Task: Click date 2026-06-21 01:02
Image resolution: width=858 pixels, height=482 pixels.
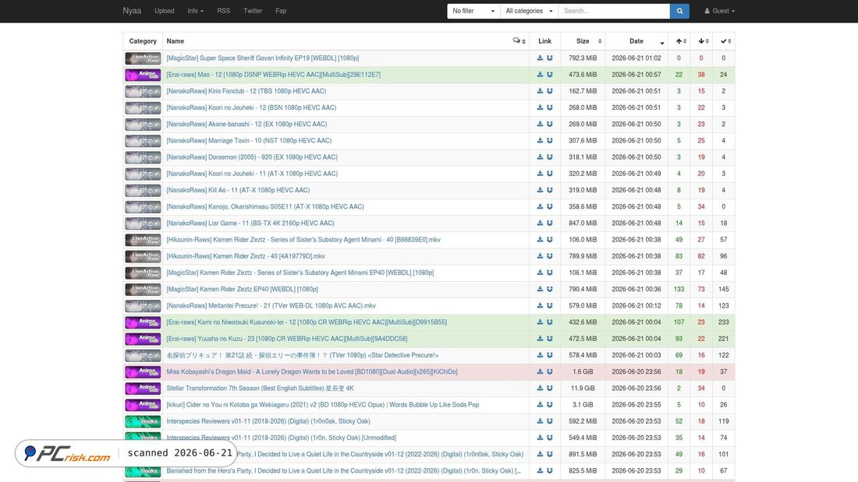Action: (636, 58)
